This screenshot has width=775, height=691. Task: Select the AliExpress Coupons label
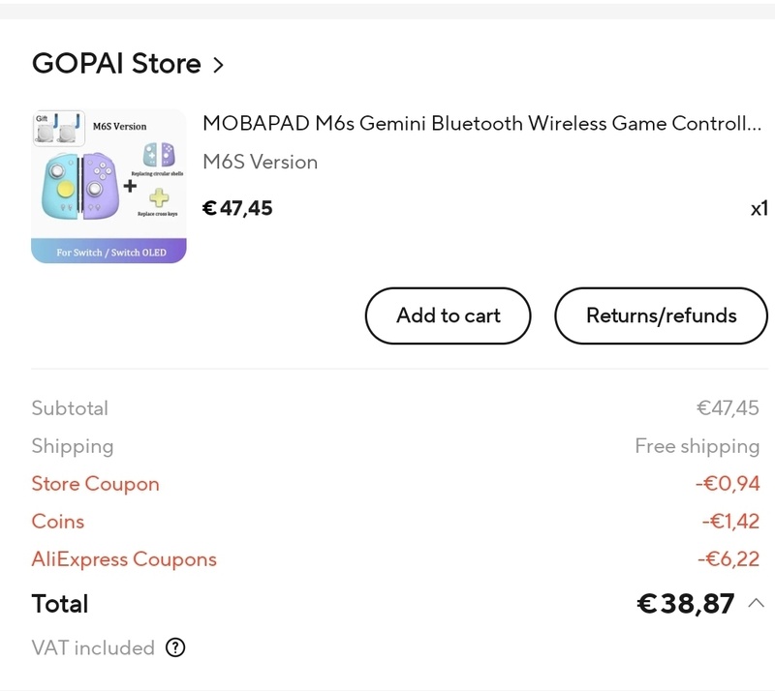click(124, 559)
